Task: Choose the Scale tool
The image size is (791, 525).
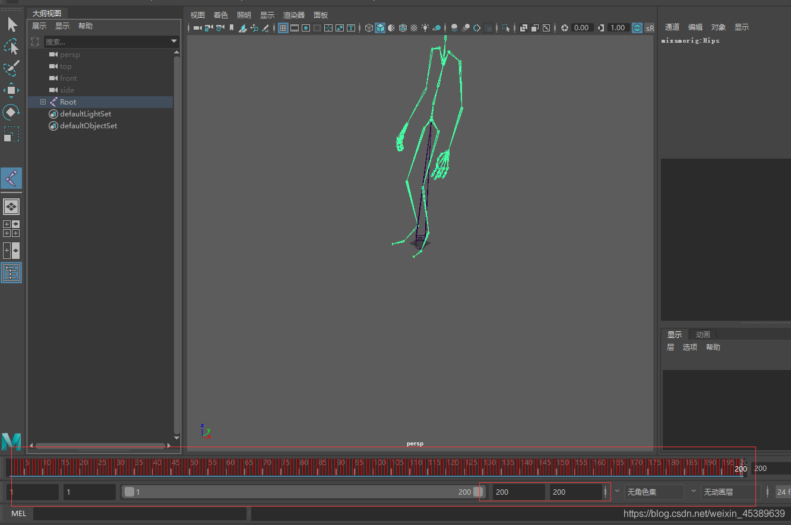Action: (x=11, y=134)
